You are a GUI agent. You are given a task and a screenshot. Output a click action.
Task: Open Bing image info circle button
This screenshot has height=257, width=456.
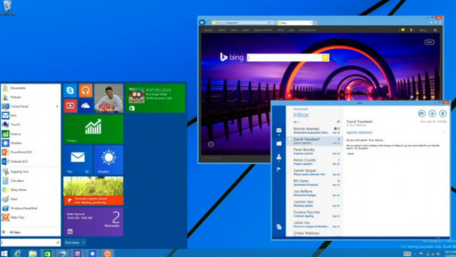pos(211,144)
